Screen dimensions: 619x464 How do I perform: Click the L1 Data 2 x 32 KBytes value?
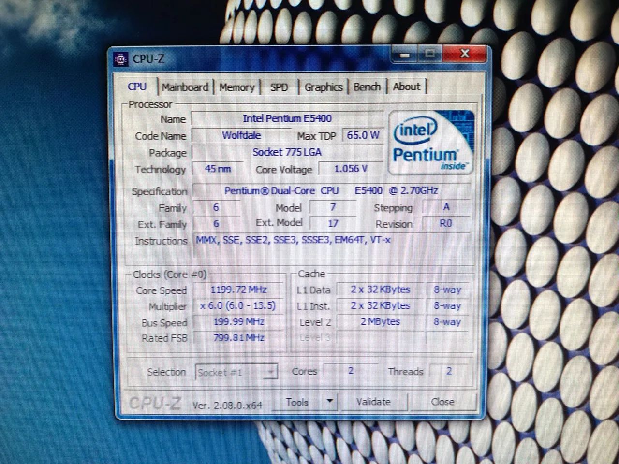pyautogui.click(x=380, y=290)
